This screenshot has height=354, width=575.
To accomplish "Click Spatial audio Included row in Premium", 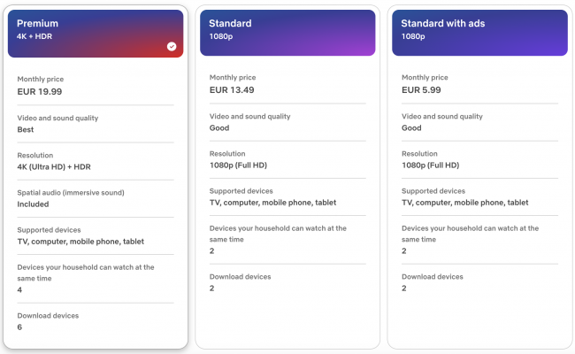I will (96, 198).
